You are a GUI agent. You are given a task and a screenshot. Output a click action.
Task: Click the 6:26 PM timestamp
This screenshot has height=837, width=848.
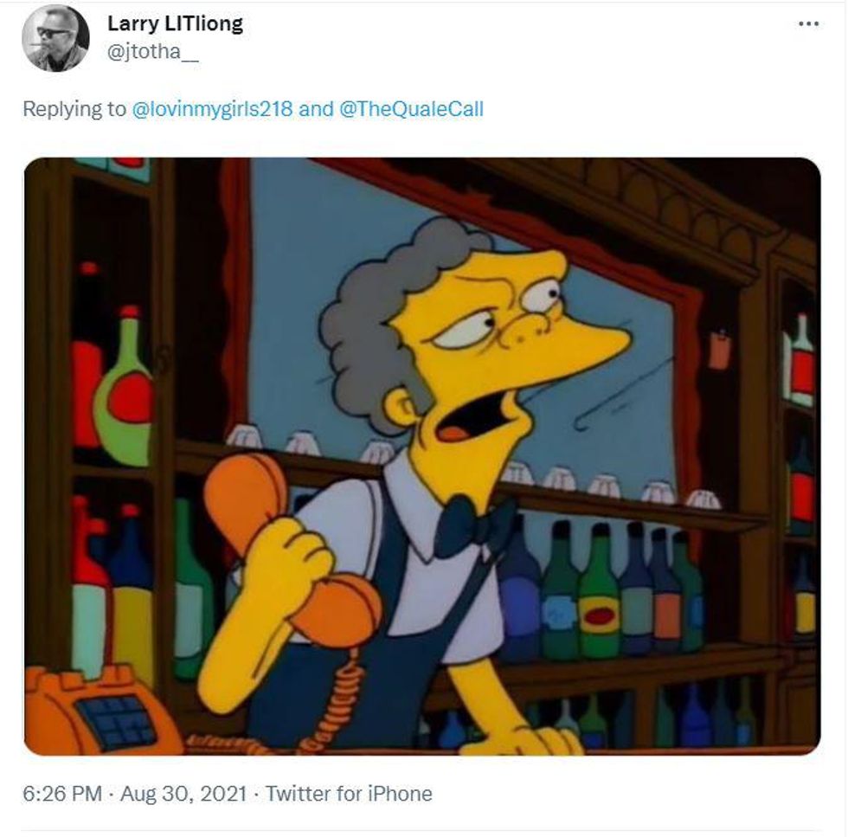point(61,793)
